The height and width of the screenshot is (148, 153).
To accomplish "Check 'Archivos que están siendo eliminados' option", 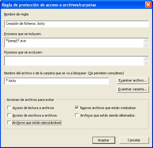I will point(77,115).
